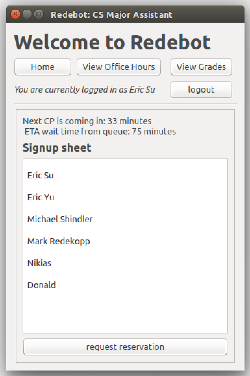Click empty area below Donald in list
Image resolution: width=250 pixels, height=376 pixels.
click(125, 314)
